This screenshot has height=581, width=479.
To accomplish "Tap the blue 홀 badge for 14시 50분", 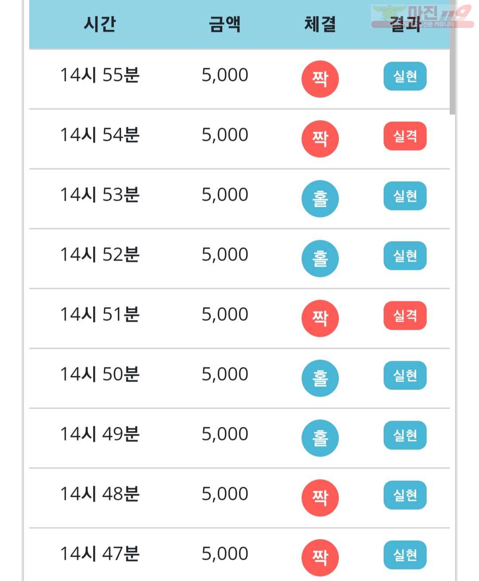I will click(x=320, y=378).
